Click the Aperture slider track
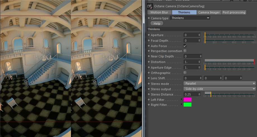Screen dimensions: 257x137 pos(229,35)
